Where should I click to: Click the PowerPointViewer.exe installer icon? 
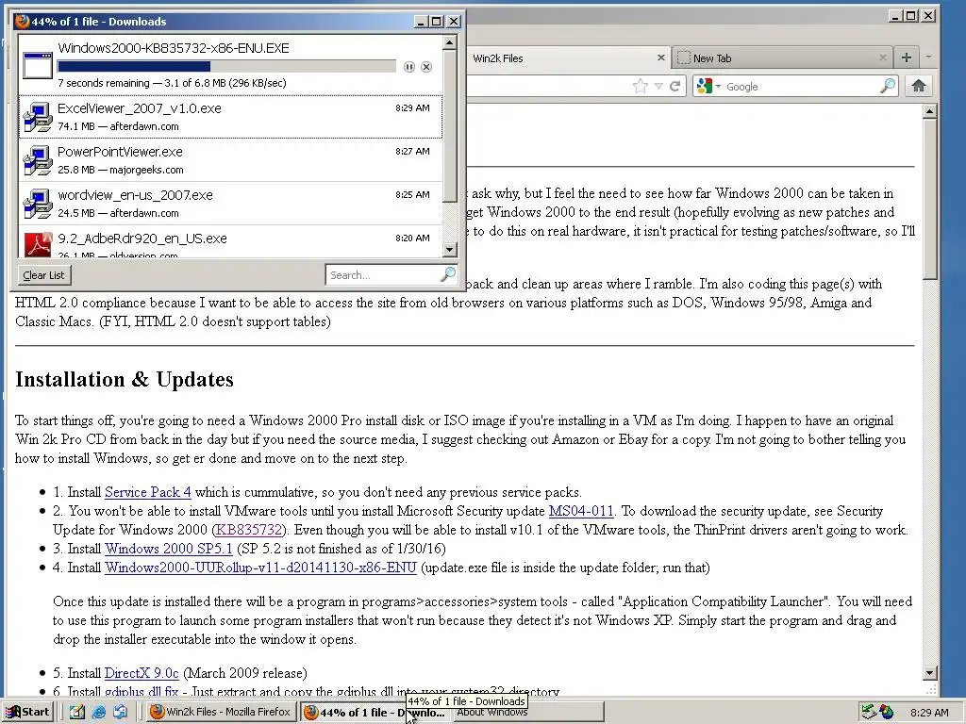[x=38, y=160]
